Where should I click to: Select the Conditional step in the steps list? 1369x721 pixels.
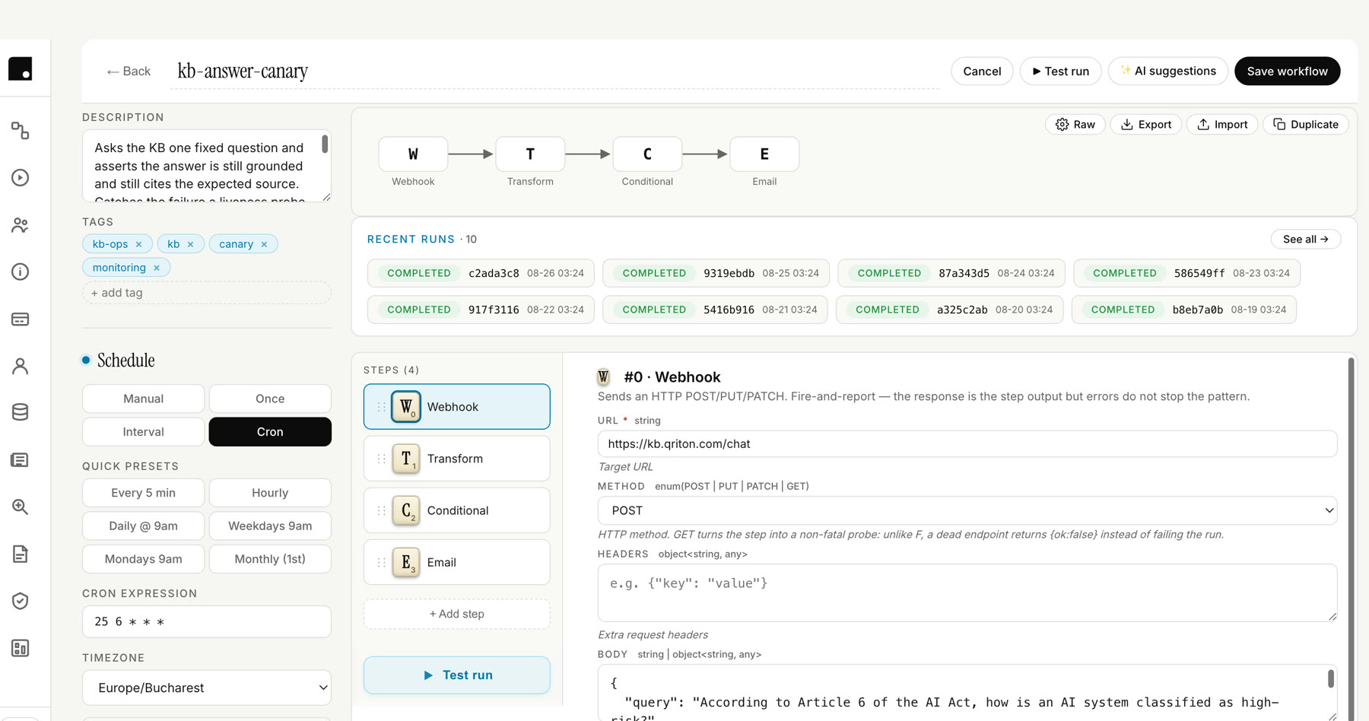pyautogui.click(x=456, y=510)
